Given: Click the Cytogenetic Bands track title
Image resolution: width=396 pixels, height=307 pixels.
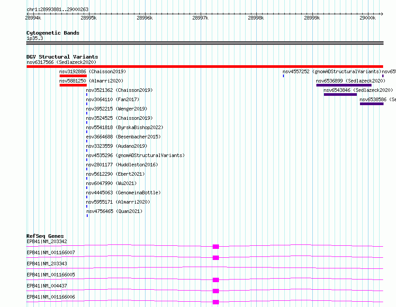Looking at the screenshot, I should coord(53,33).
